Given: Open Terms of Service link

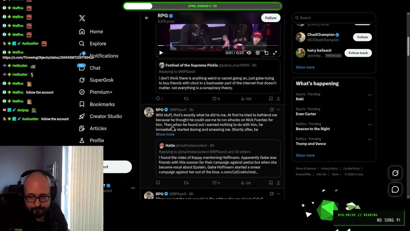Looking at the screenshot, I should pos(306,169).
